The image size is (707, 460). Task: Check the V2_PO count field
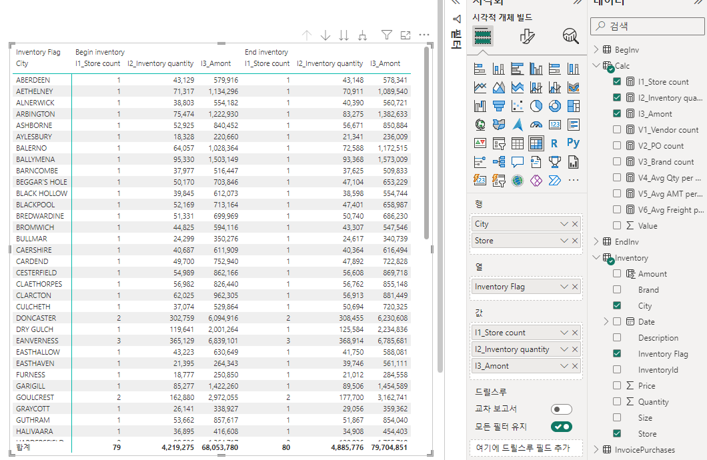617,145
